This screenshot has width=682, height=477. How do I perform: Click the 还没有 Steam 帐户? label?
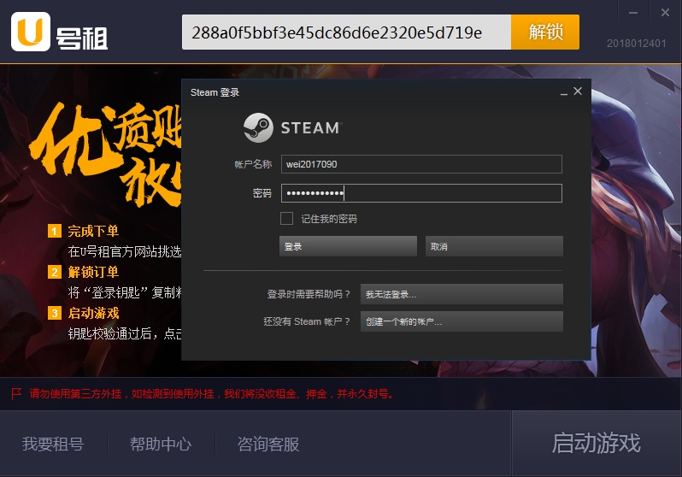point(307,321)
